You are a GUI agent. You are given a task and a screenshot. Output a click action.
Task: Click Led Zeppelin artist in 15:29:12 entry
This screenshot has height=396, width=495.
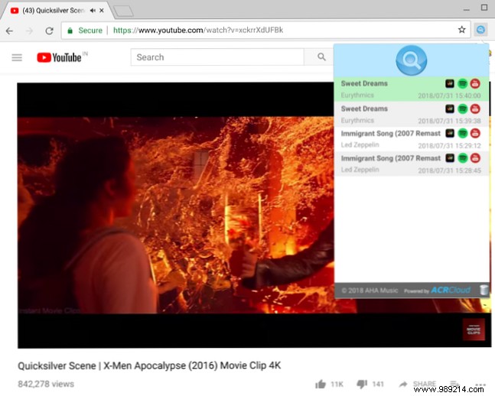[360, 144]
